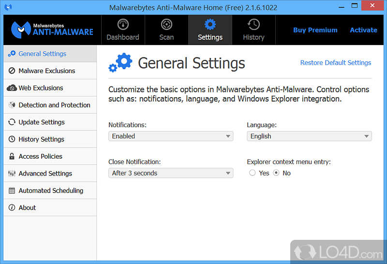Select No for Explorer context menu entry
387x264 pixels.
(276, 173)
